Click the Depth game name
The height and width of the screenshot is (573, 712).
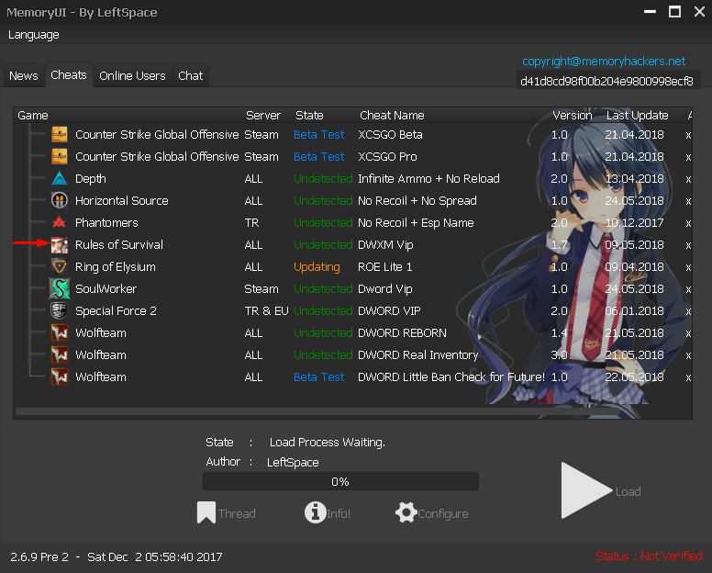pos(90,179)
